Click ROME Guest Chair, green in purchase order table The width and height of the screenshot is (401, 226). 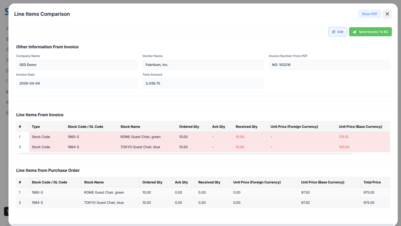coord(104,192)
